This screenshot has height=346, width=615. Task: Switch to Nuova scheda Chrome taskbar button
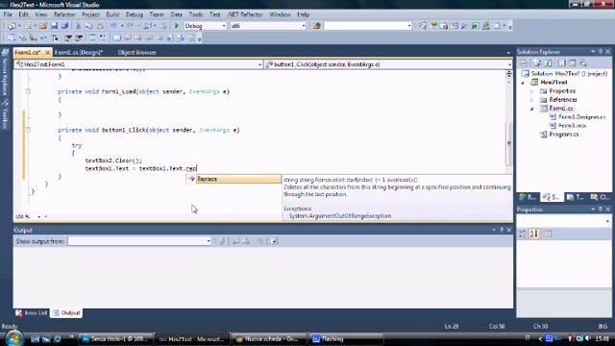[270, 339]
